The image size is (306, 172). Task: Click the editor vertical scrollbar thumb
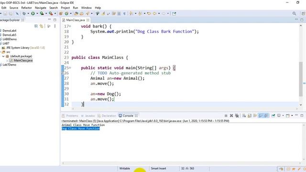pyautogui.click(x=301, y=79)
